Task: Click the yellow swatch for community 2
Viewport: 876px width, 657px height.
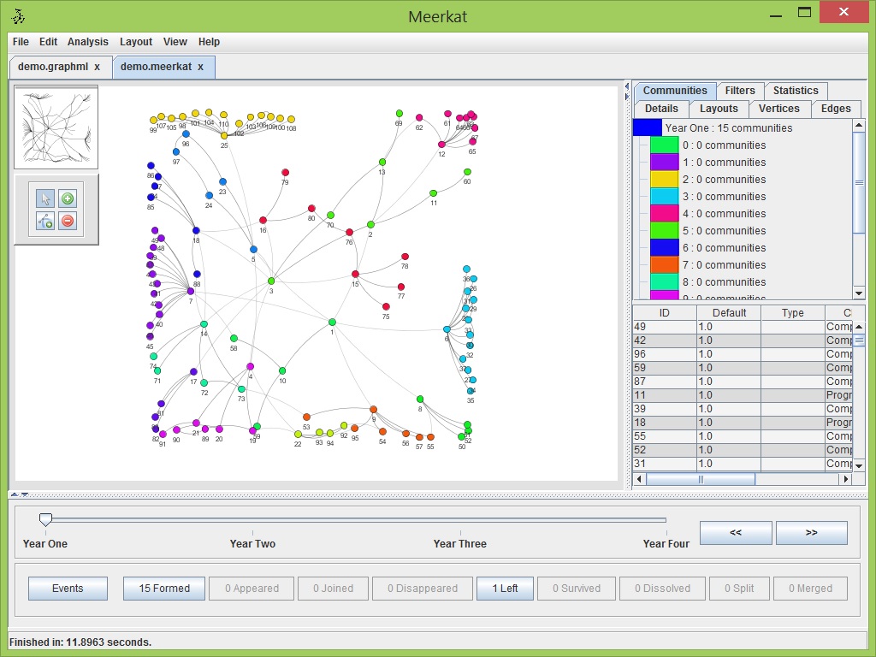Action: (664, 180)
